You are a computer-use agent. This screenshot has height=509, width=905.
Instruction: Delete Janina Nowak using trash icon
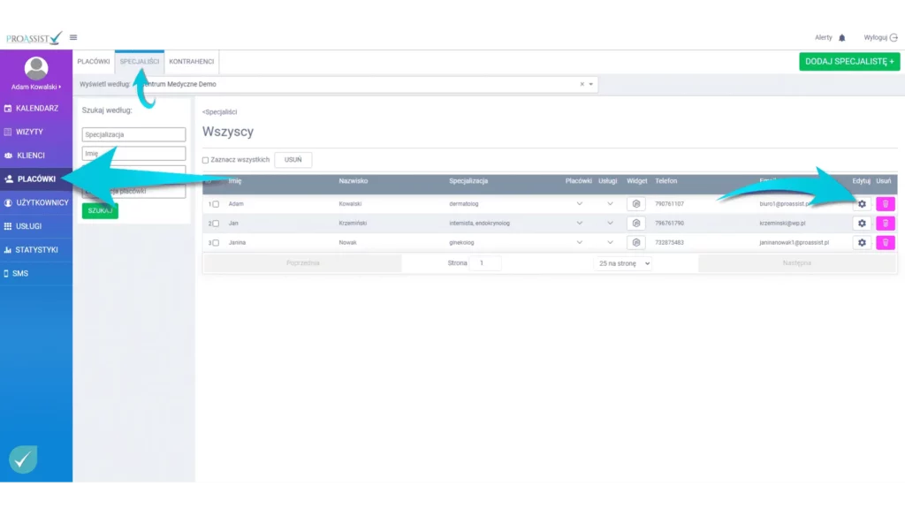tap(886, 242)
